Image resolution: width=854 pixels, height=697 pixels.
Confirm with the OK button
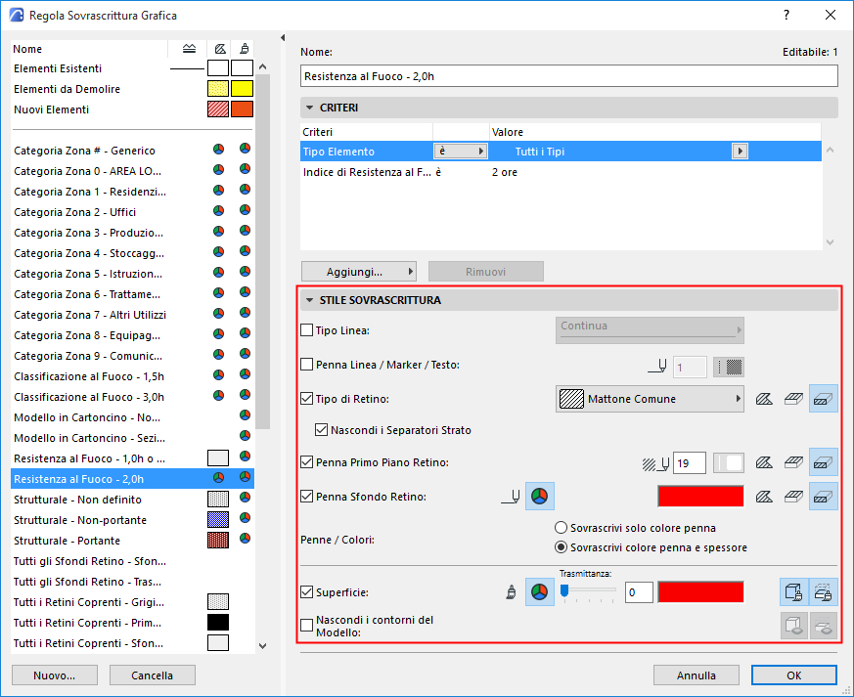[794, 675]
